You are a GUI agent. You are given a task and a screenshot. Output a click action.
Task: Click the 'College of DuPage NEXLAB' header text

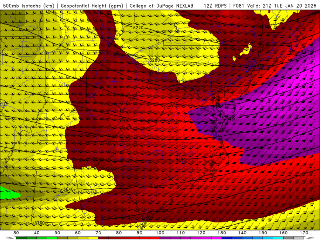(161, 6)
